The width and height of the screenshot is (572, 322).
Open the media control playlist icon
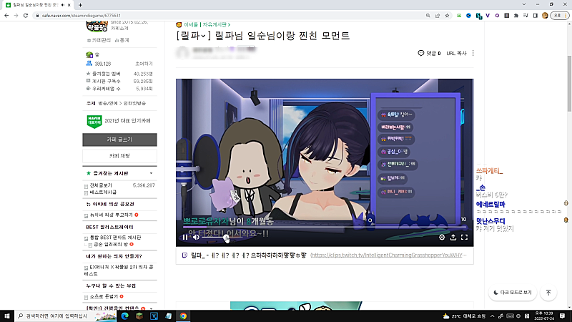click(x=526, y=15)
